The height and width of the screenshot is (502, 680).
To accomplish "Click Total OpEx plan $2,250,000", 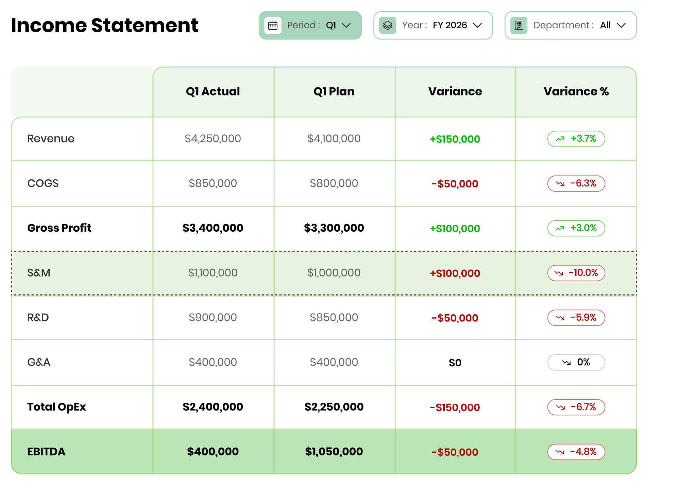I will (334, 407).
